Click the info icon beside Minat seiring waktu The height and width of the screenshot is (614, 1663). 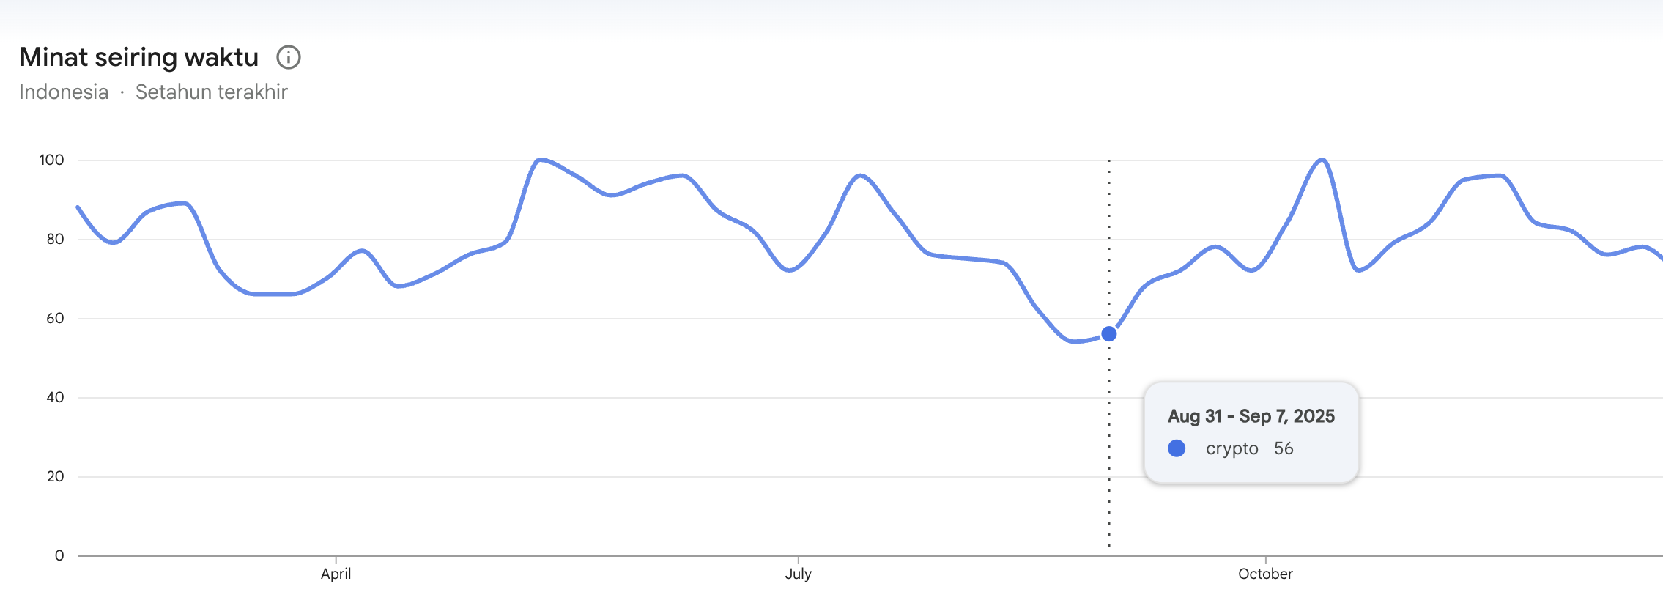[x=289, y=57]
